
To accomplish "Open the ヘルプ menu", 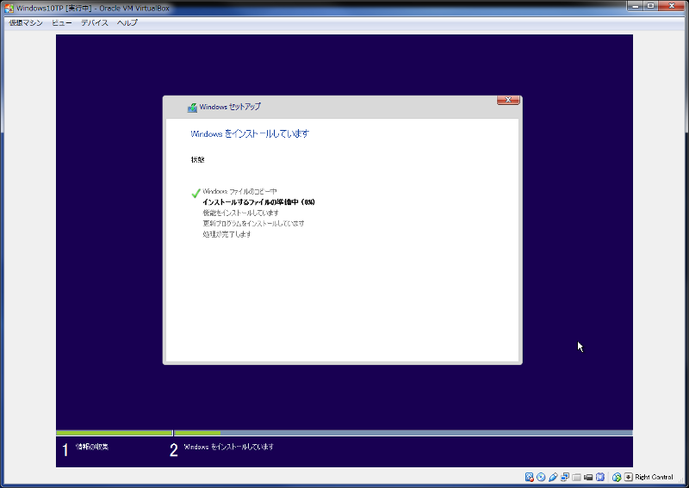I will point(127,23).
